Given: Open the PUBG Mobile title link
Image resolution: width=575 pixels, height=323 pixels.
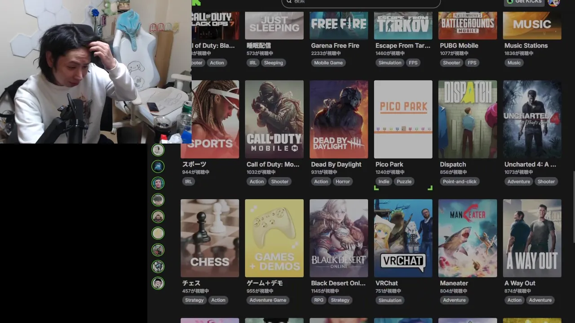Looking at the screenshot, I should coord(459,45).
